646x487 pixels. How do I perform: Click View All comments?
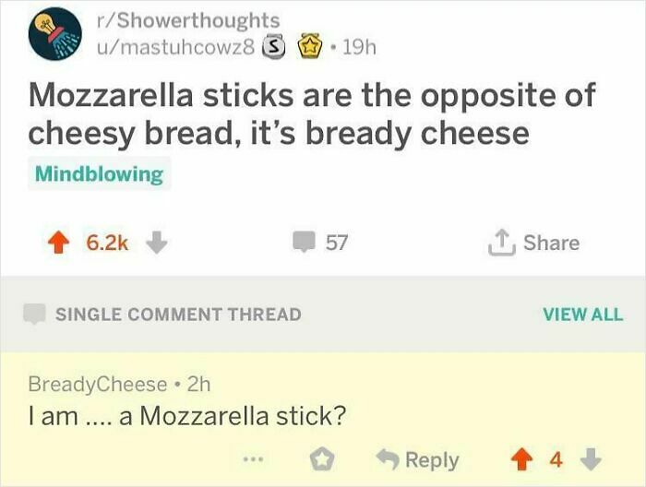pyautogui.click(x=582, y=314)
